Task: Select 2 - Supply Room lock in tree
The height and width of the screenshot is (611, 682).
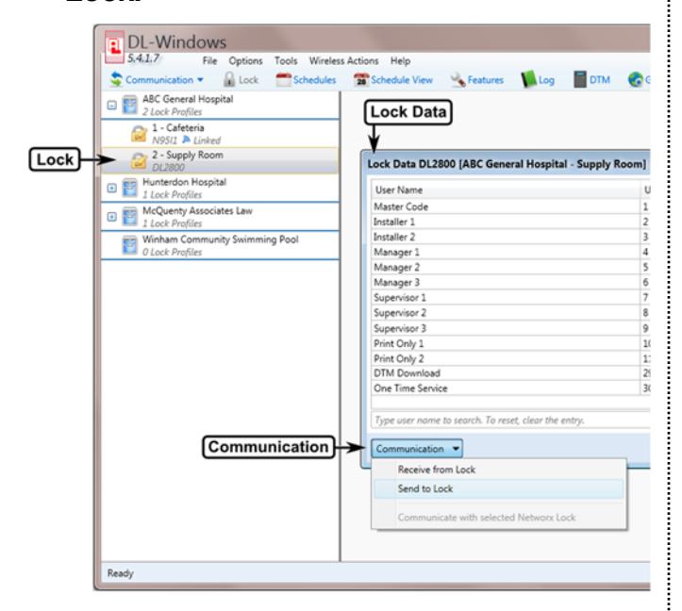Action: 220,161
